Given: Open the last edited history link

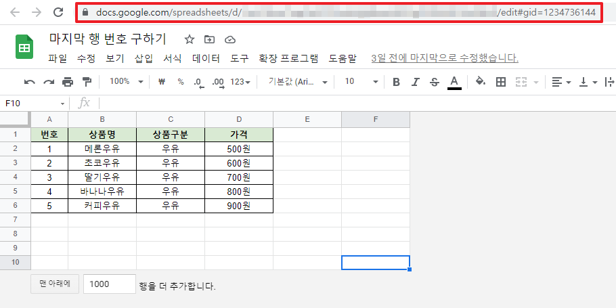Looking at the screenshot, I should tap(445, 58).
